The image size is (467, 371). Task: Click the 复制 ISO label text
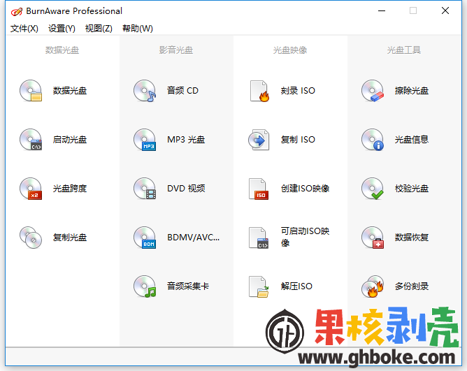click(x=298, y=139)
